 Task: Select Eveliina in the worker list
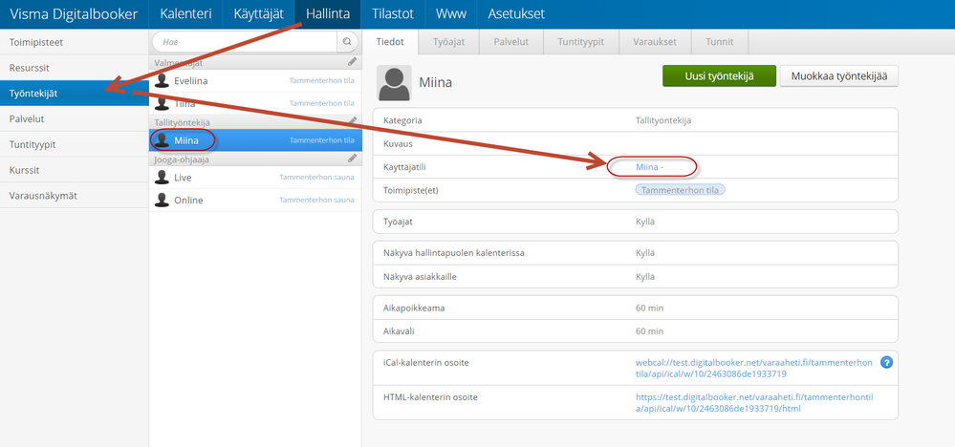(x=255, y=80)
